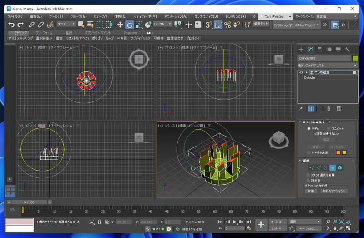Switch to the オブジェクト ペイント ribbon tab
The height and width of the screenshot is (238, 364).
pyautogui.click(x=98, y=33)
